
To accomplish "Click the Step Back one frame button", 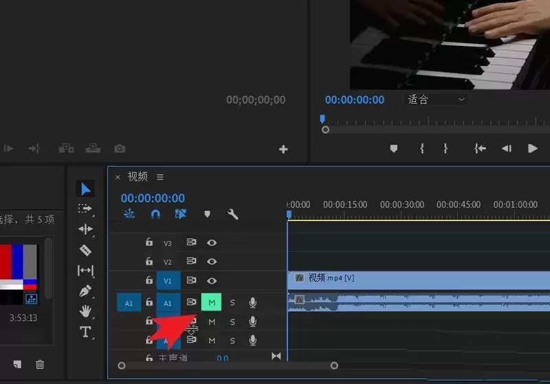I will click(x=507, y=148).
